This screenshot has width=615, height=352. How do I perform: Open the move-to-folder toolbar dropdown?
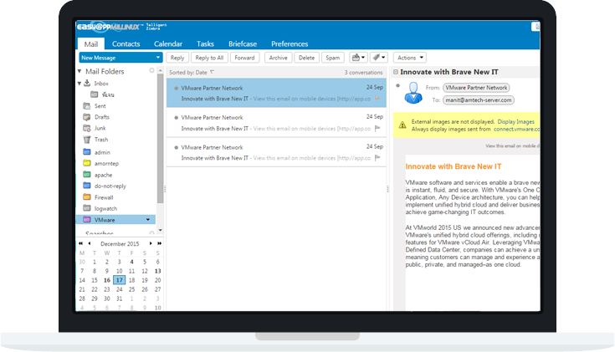pos(358,58)
